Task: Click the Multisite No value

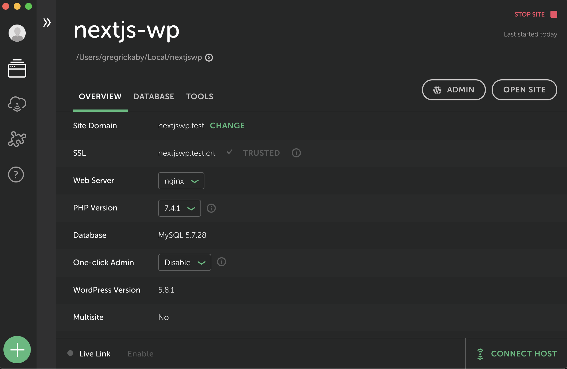Action: (164, 317)
